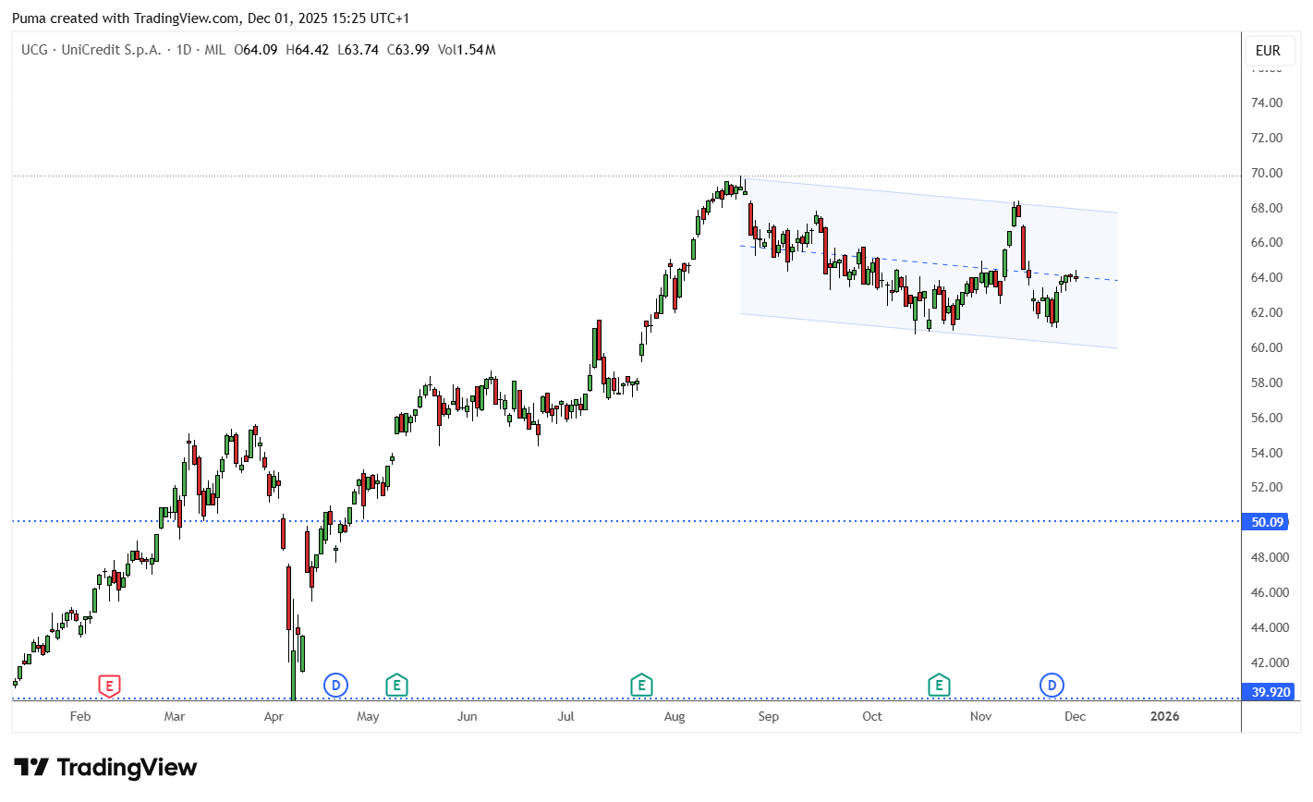Click the 2026 label on the time axis
Image resolution: width=1313 pixels, height=802 pixels.
click(x=1165, y=716)
